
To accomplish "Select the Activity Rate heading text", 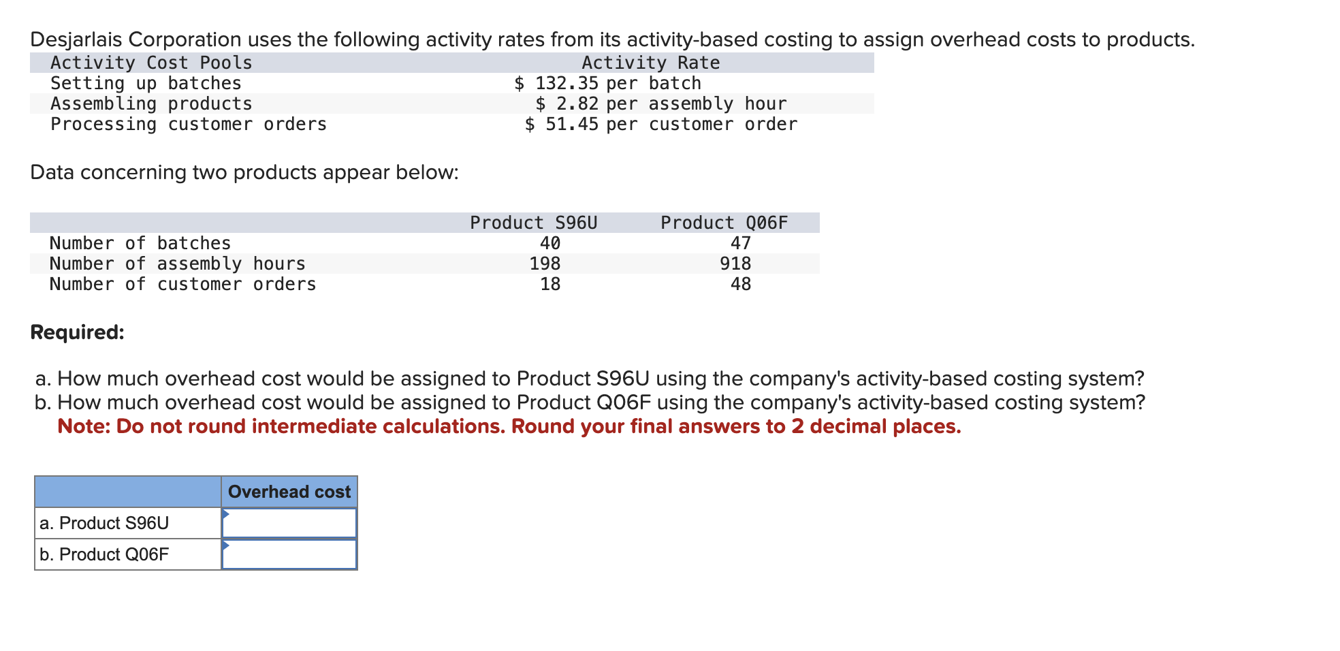I will (650, 62).
